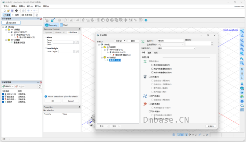Viewport: 246px width, 142px height.
Task: Click the grid icon in bottom status bar
Action: tap(182, 135)
